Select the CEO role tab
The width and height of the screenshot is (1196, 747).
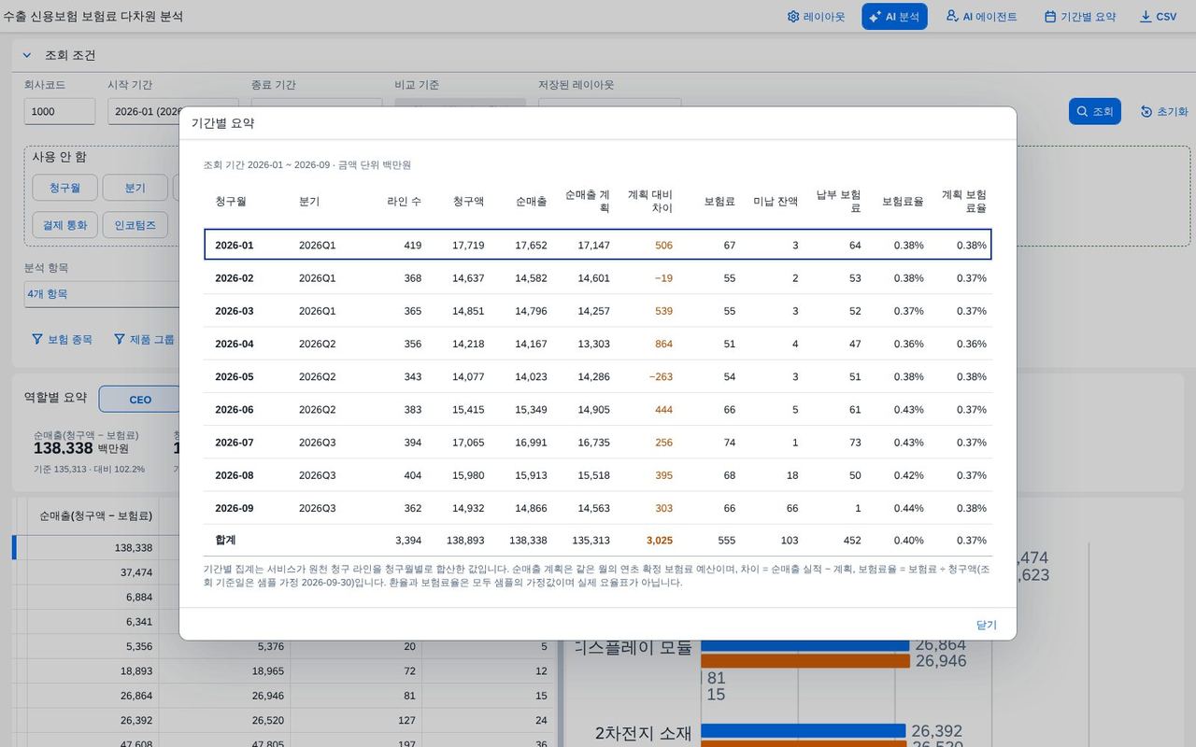[x=140, y=400]
